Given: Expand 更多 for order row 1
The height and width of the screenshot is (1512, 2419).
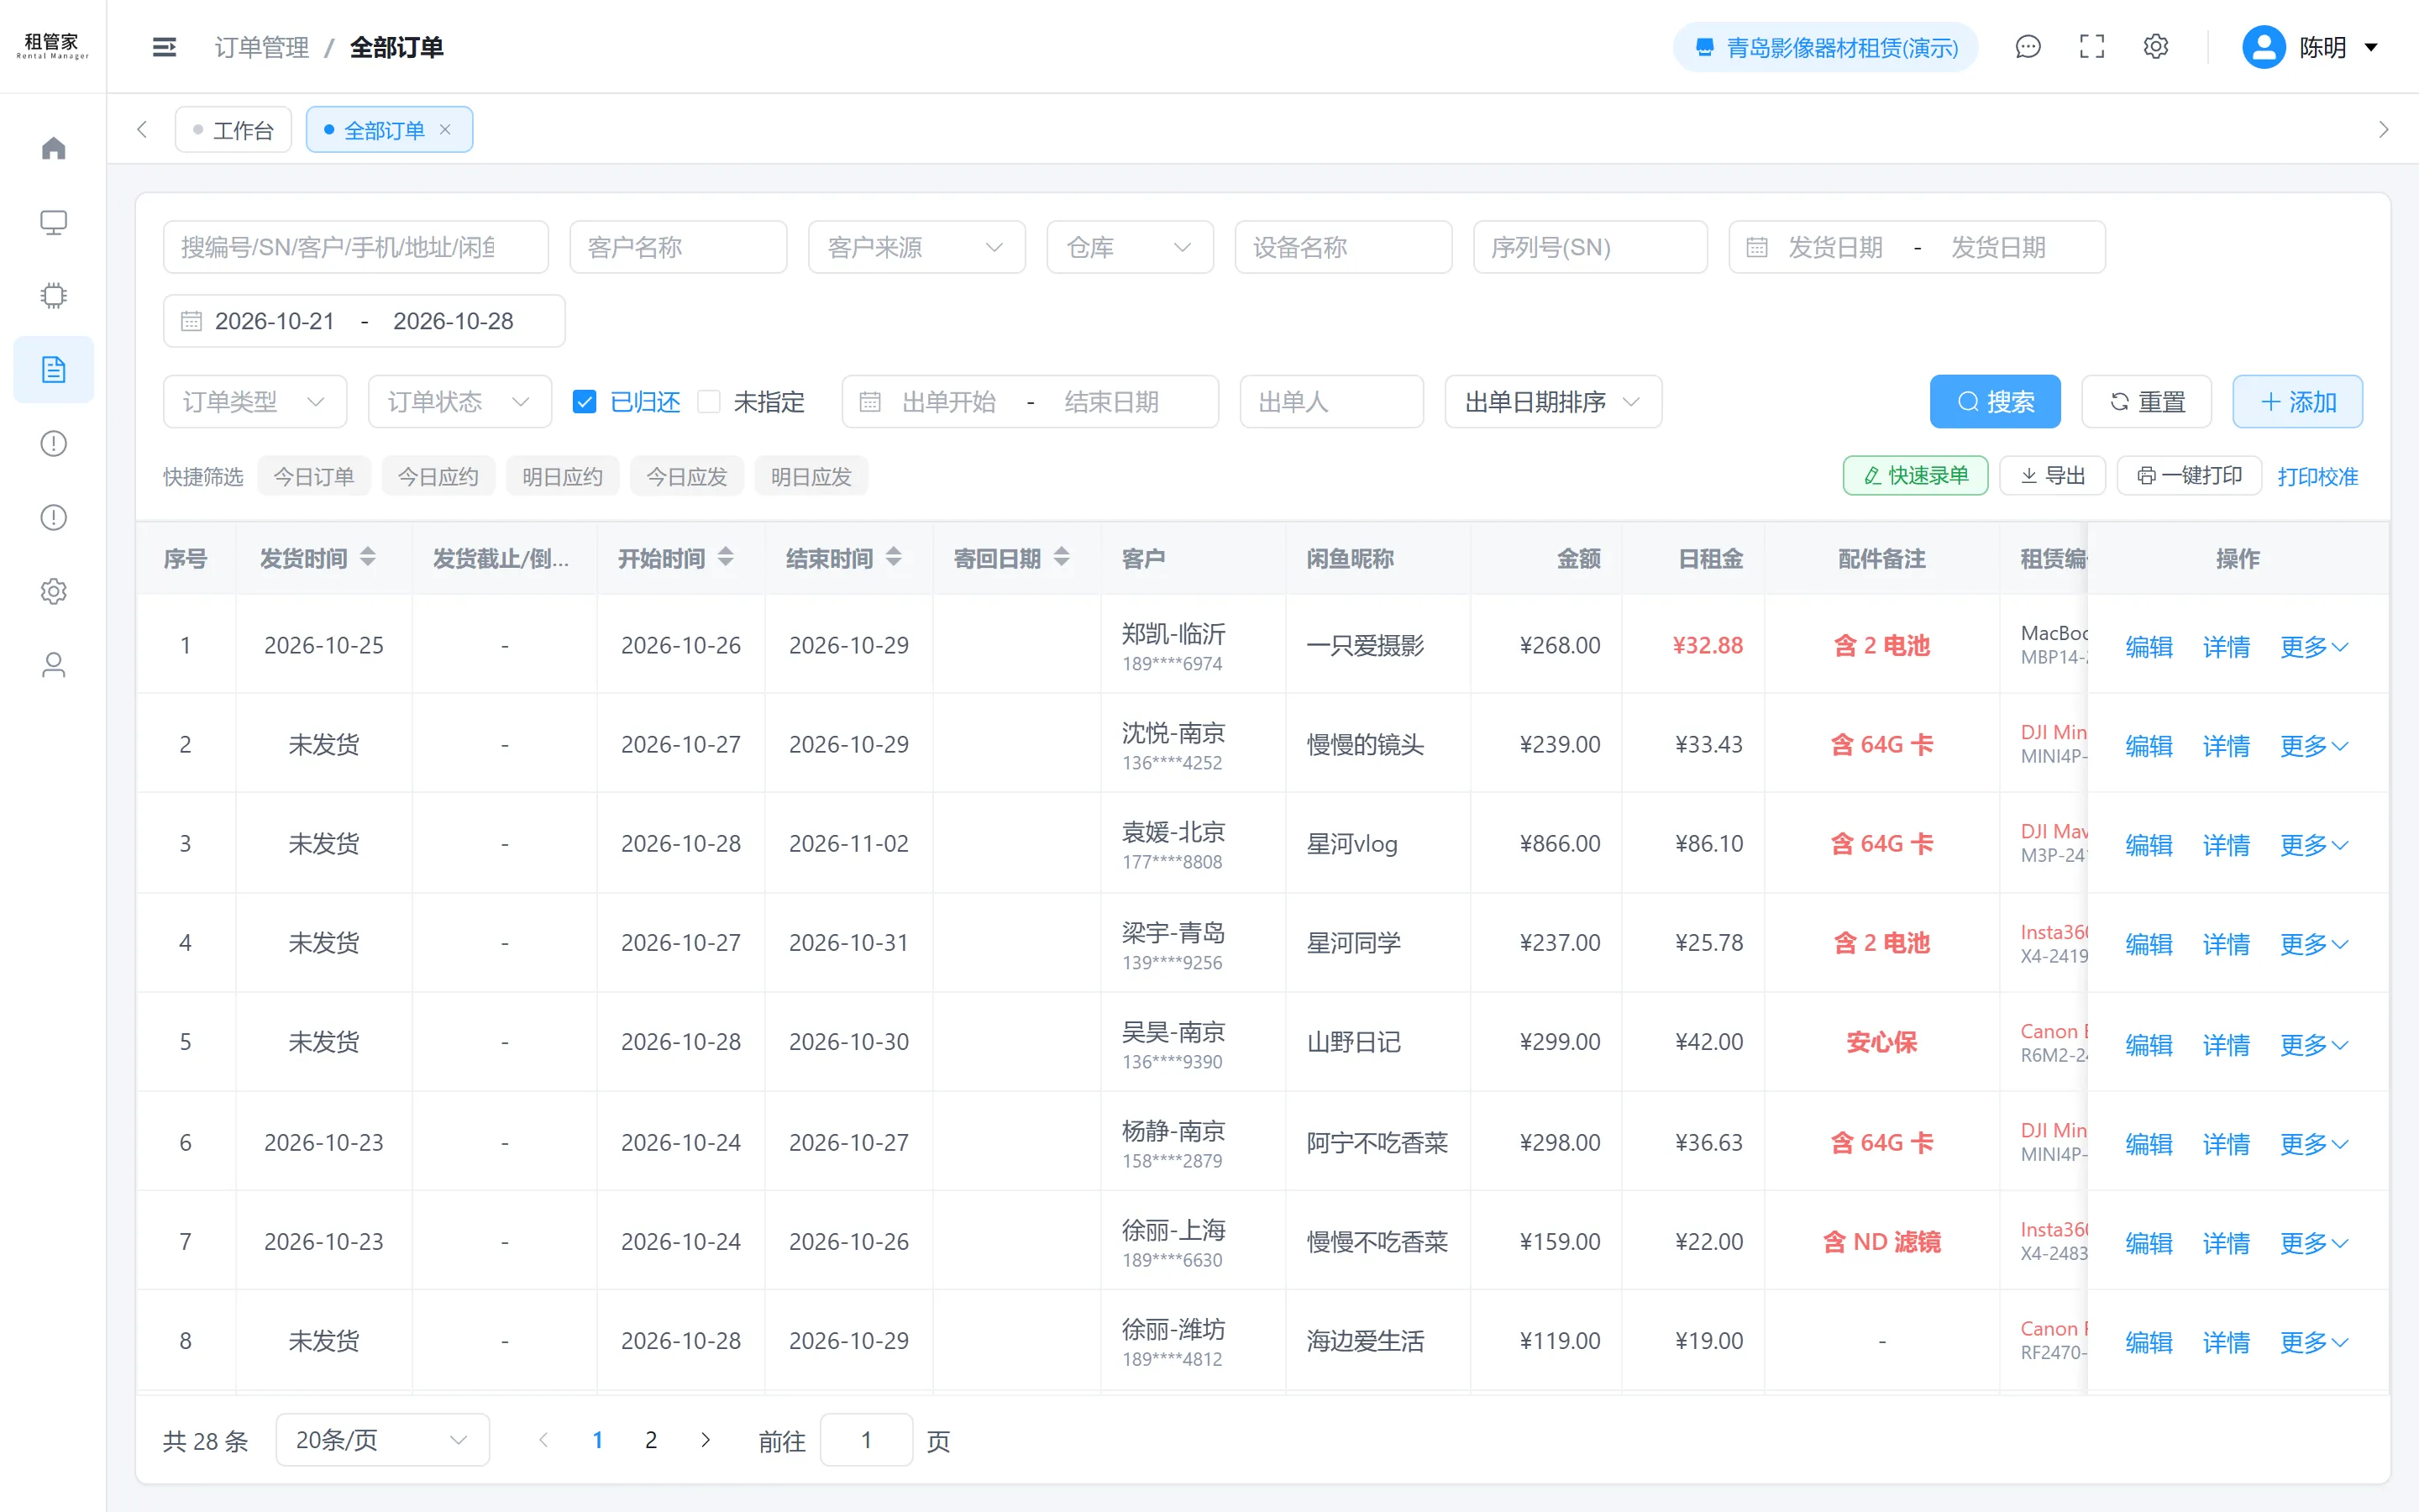Looking at the screenshot, I should (2313, 647).
